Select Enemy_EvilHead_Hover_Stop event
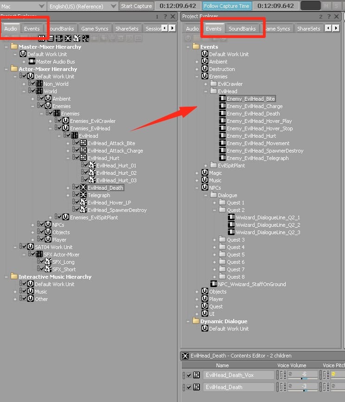Screen dimensions: 345x402 260,128
